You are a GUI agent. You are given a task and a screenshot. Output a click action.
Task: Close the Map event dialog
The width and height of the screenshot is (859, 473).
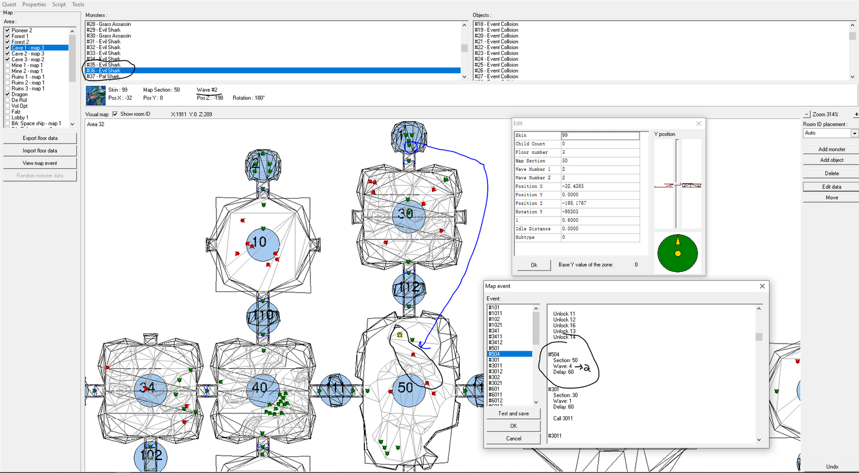[762, 286]
